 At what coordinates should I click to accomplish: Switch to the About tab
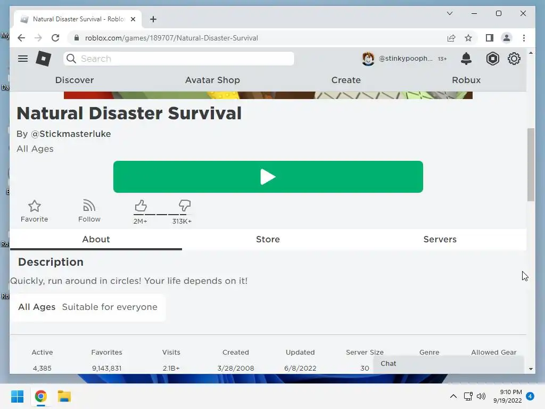click(96, 239)
